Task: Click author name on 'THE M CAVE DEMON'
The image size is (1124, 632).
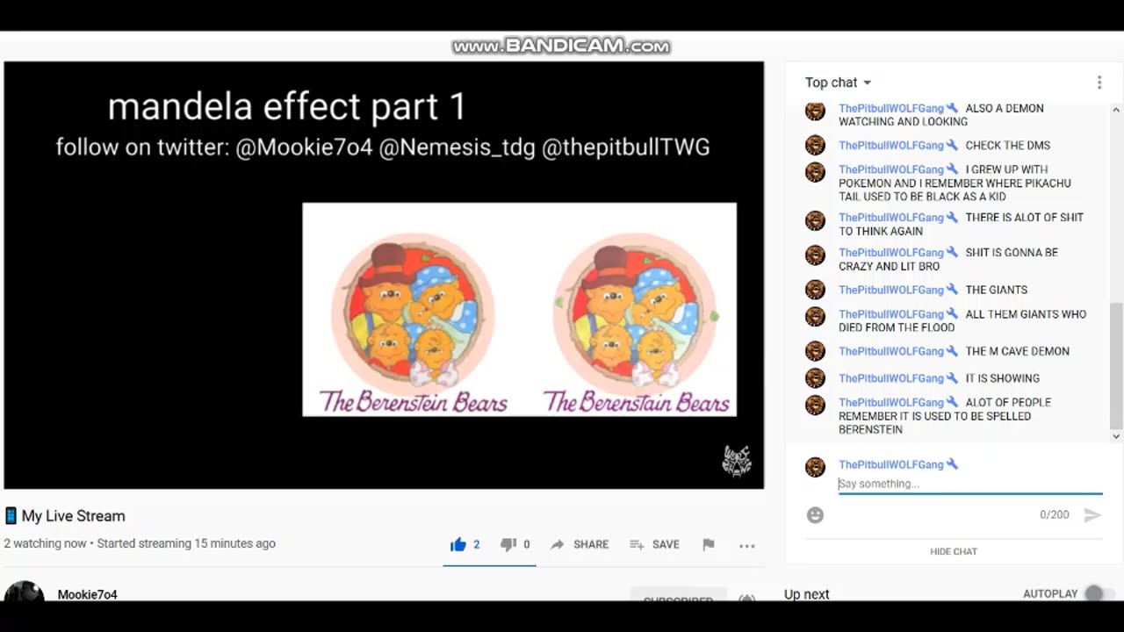Action: (x=891, y=351)
